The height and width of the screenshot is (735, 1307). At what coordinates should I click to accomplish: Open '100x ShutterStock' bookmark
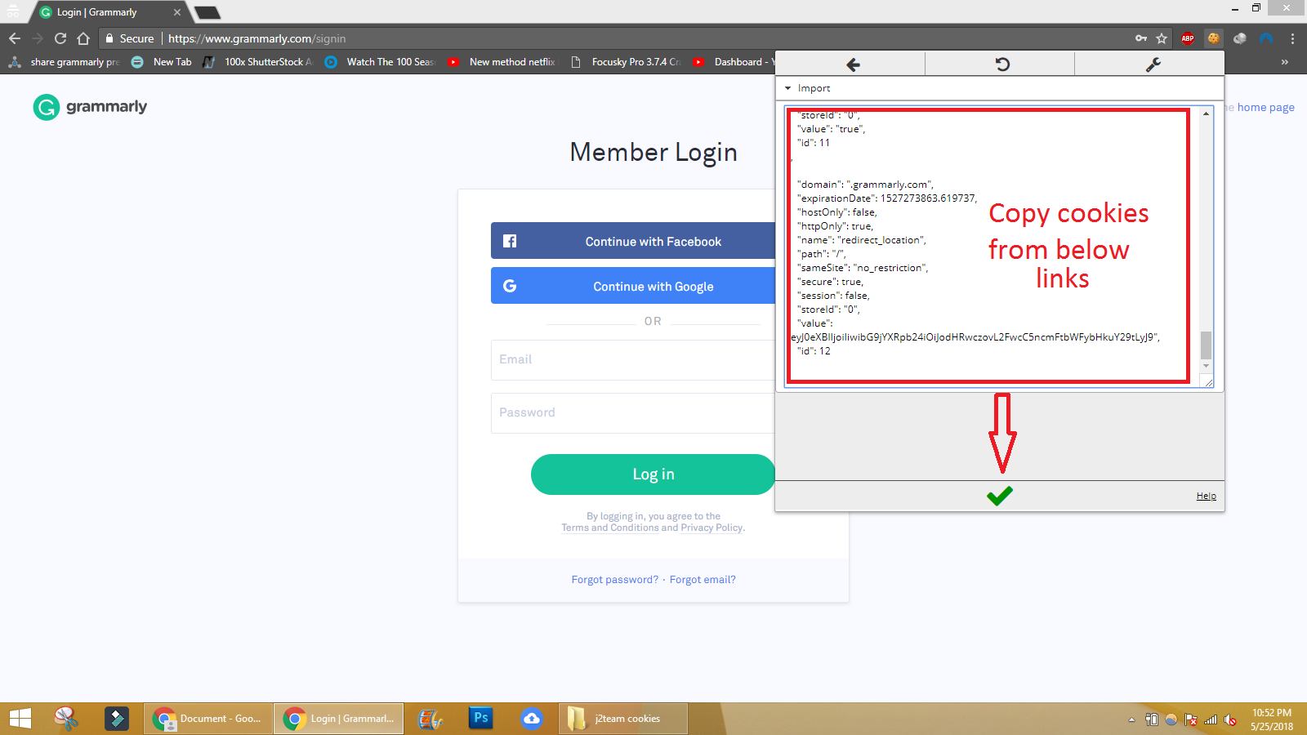pyautogui.click(x=258, y=62)
